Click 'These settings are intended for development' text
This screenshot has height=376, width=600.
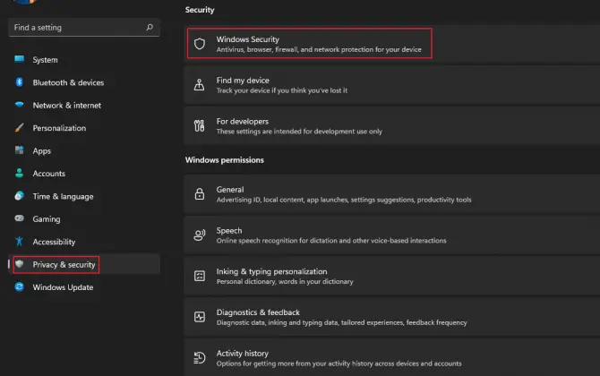(x=299, y=132)
